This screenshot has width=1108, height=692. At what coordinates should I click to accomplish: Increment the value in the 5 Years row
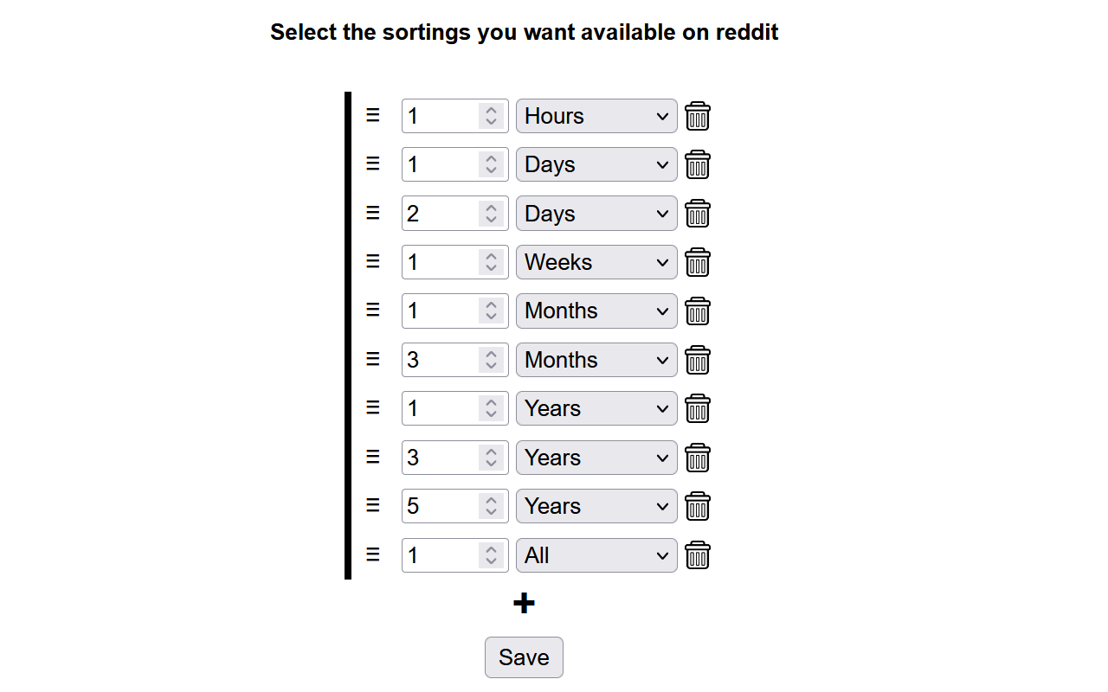coord(492,500)
